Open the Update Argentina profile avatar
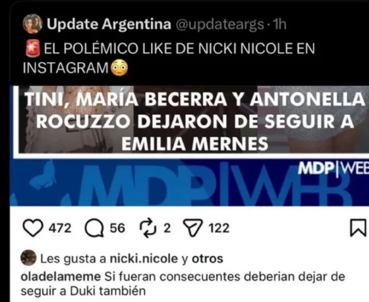The image size is (369, 302). click(32, 25)
